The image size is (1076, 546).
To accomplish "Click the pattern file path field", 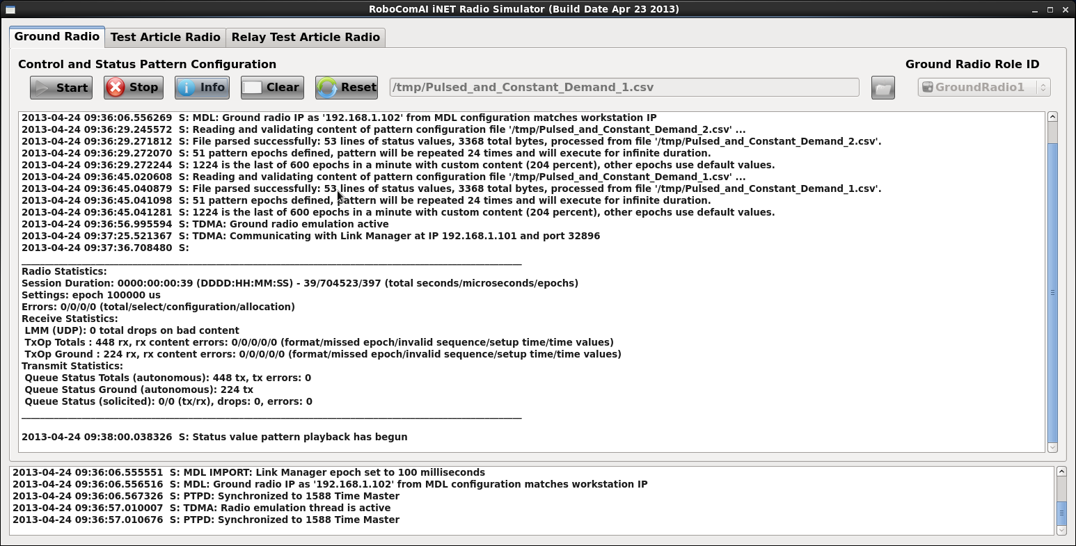I will coord(624,88).
